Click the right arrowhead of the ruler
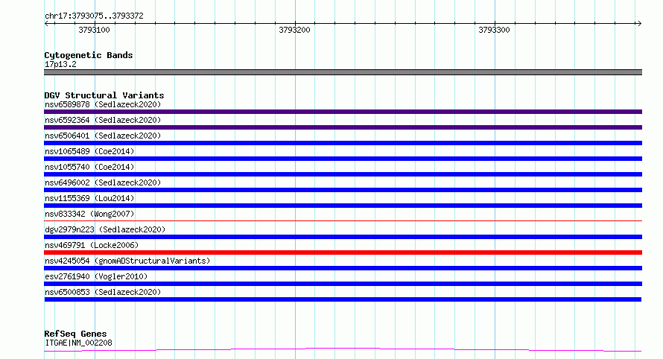Screen dimensions: 663x359 (x=639, y=24)
